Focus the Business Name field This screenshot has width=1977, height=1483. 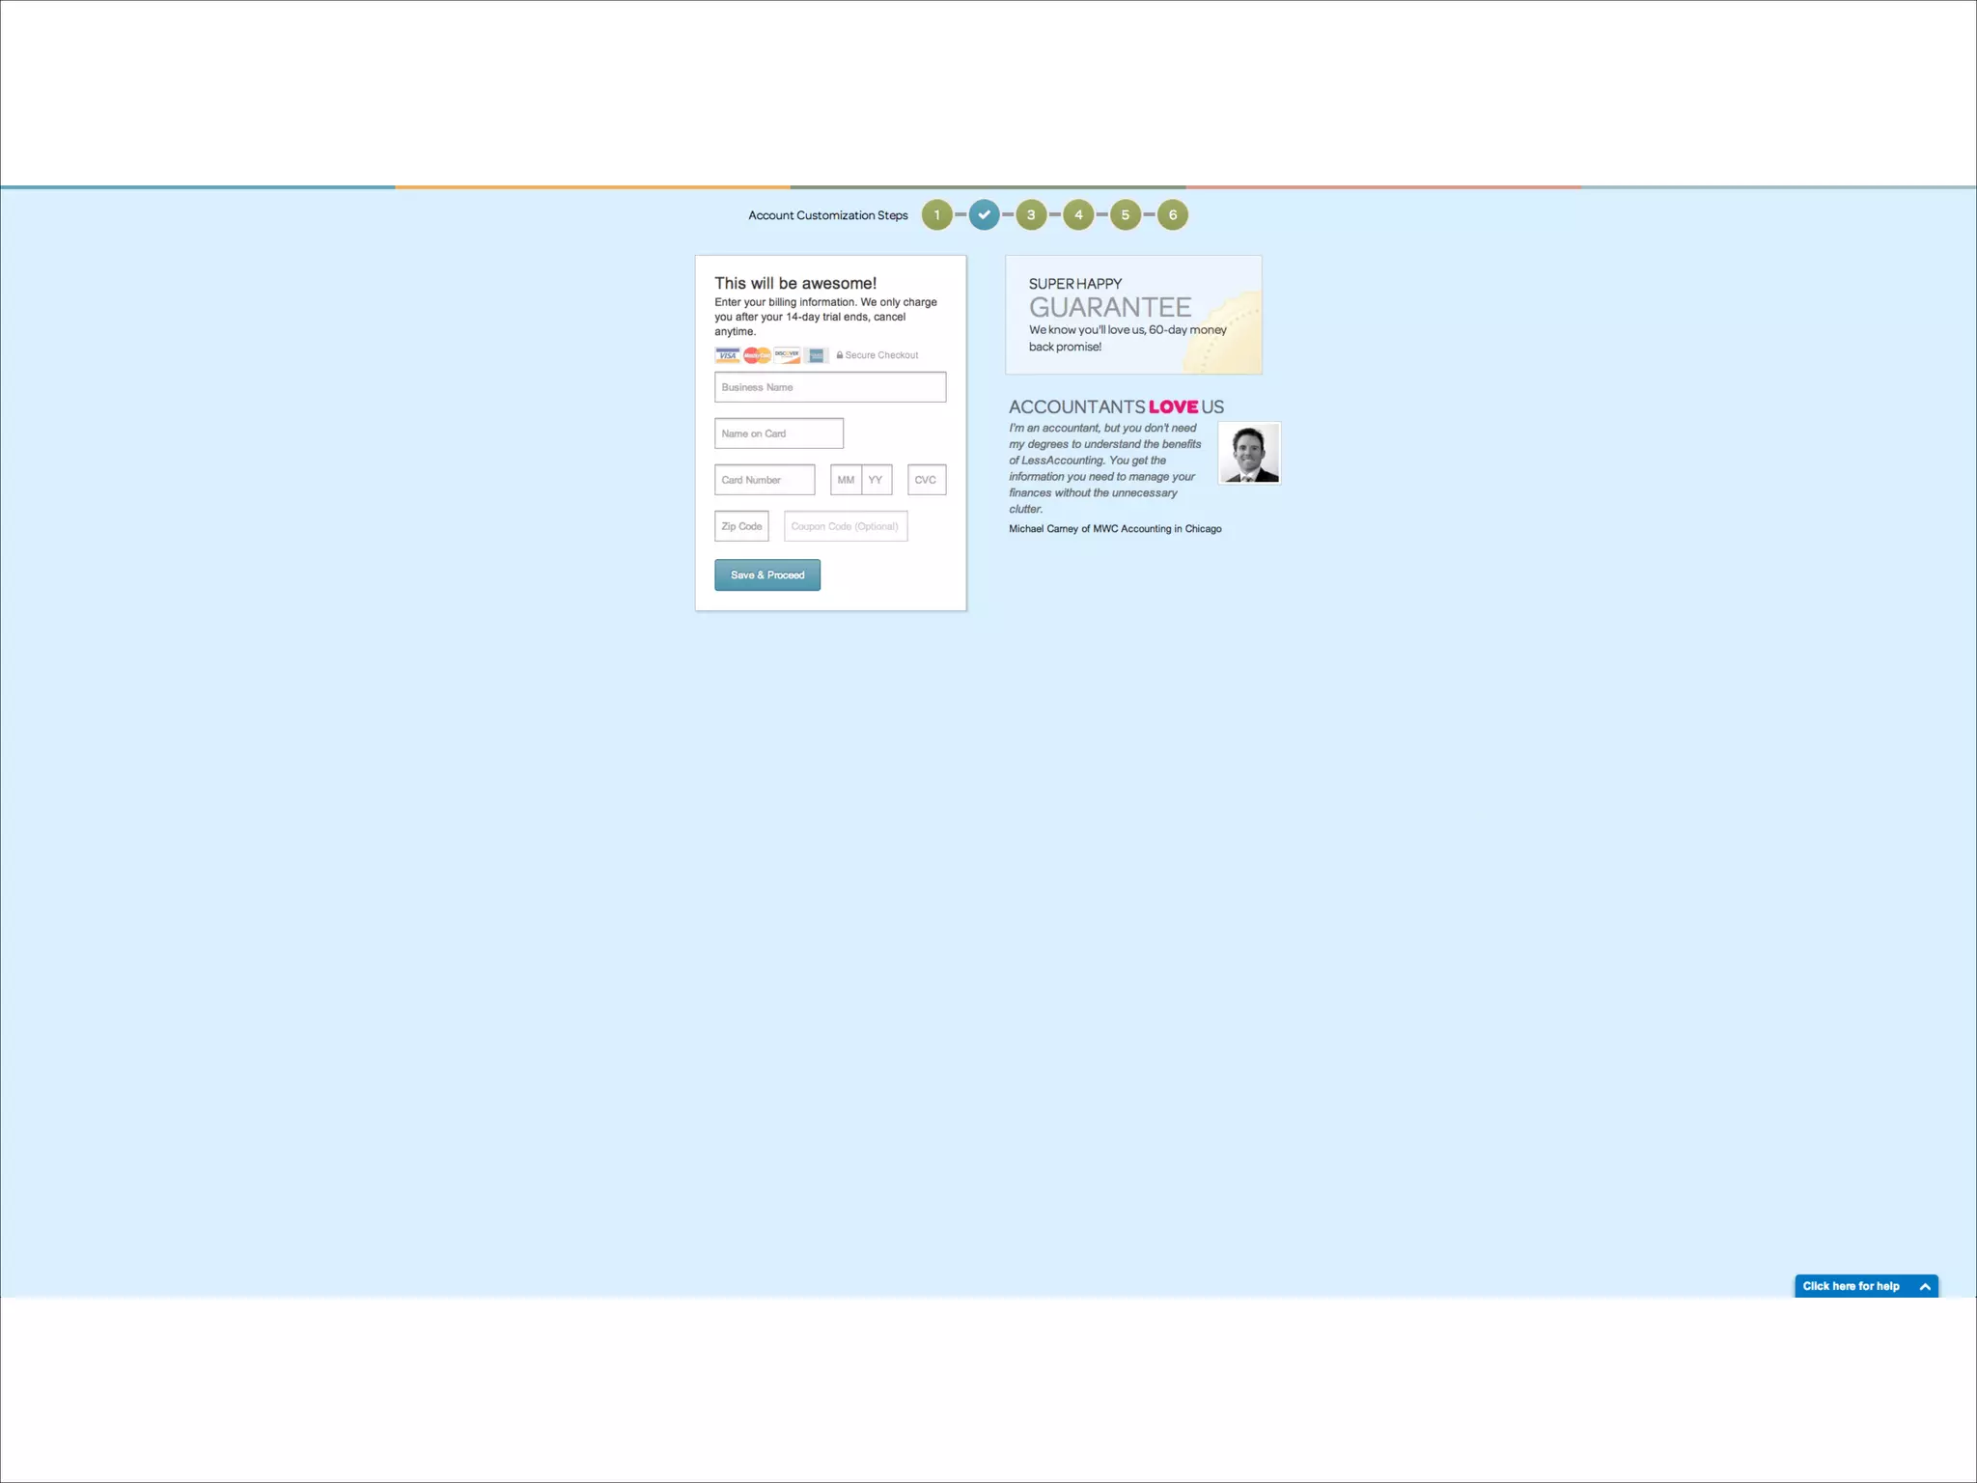click(x=830, y=387)
